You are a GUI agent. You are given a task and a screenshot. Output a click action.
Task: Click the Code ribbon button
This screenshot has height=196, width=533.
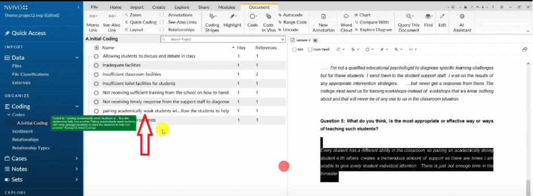[252, 20]
